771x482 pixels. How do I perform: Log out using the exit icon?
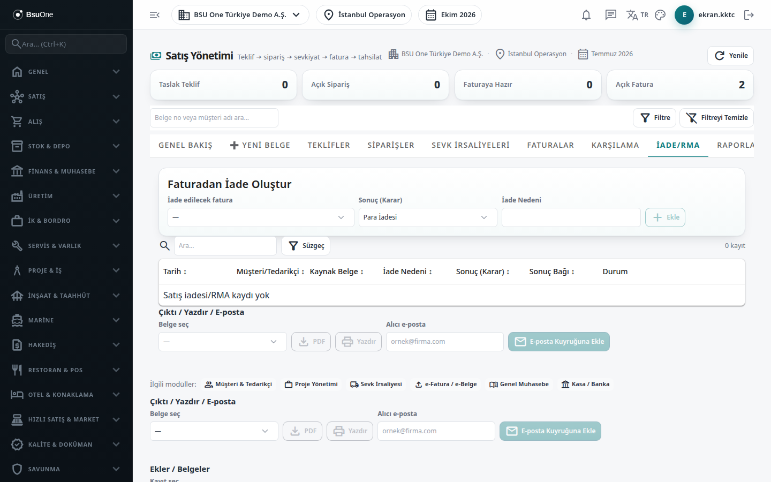point(749,15)
